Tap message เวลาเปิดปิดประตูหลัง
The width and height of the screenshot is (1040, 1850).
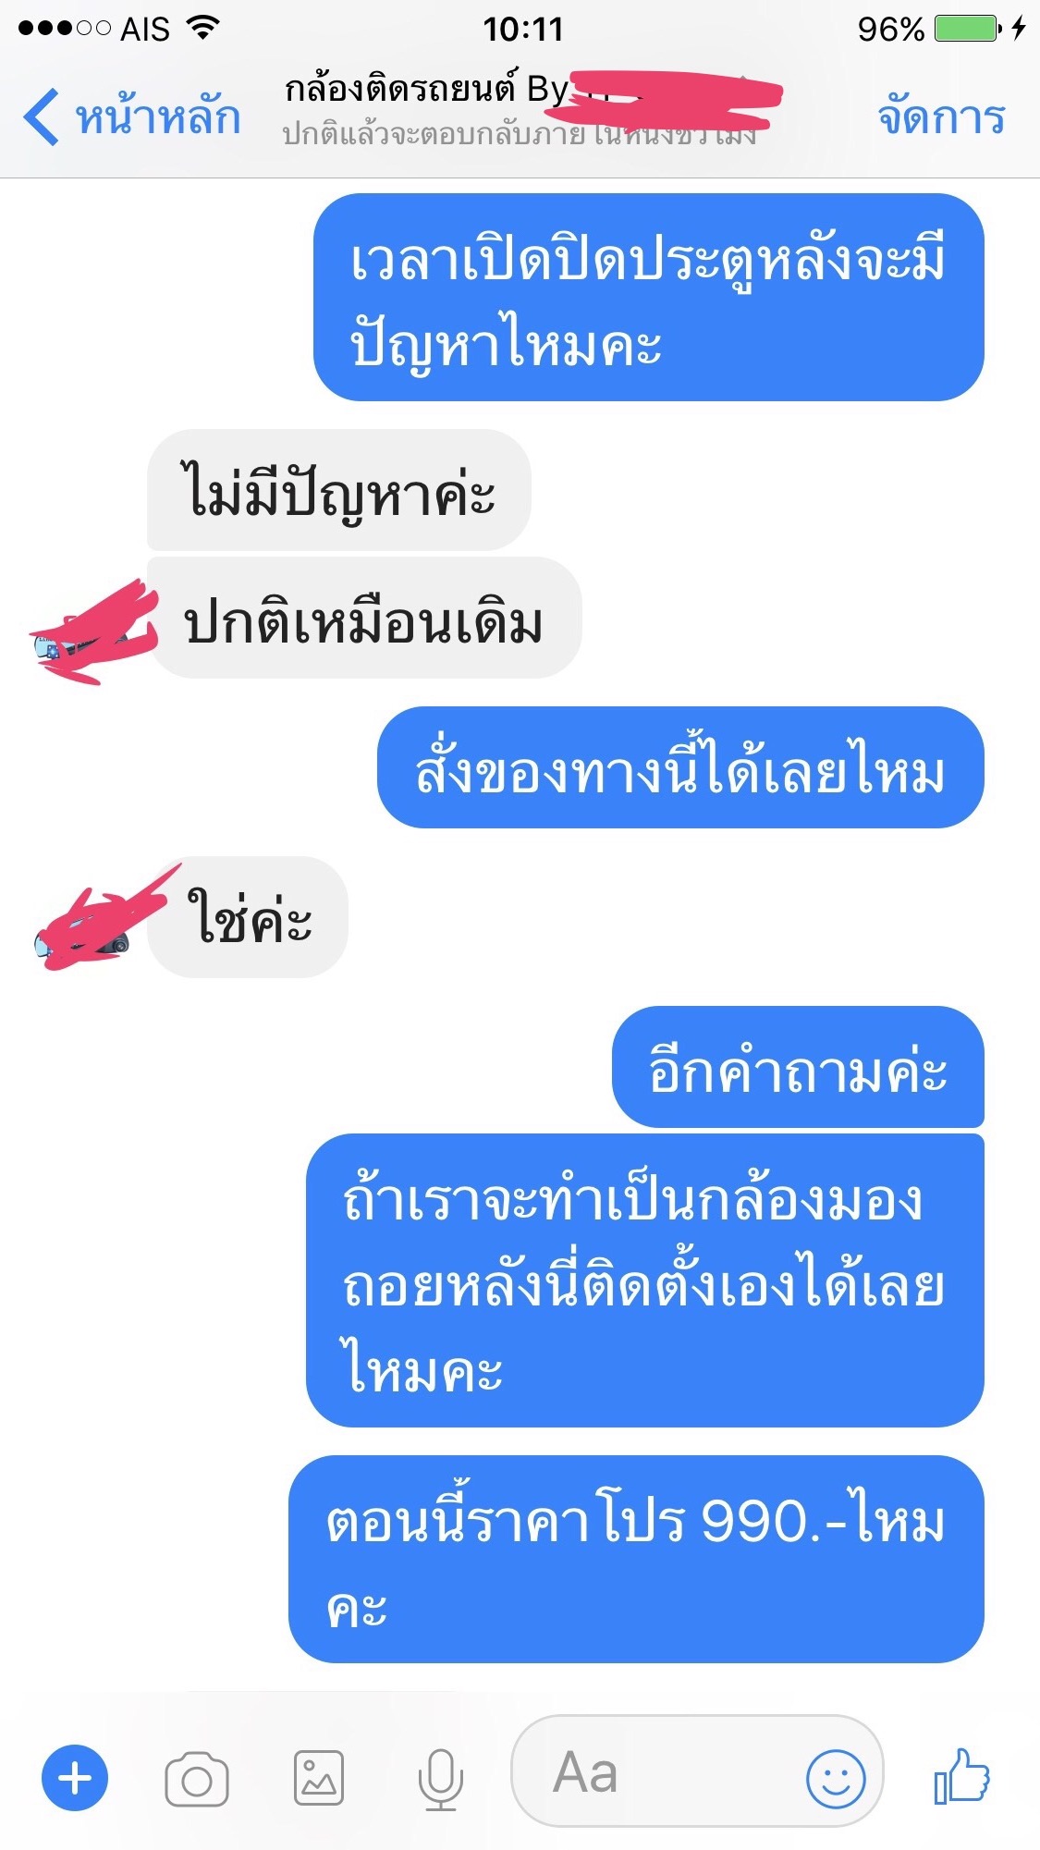[649, 297]
